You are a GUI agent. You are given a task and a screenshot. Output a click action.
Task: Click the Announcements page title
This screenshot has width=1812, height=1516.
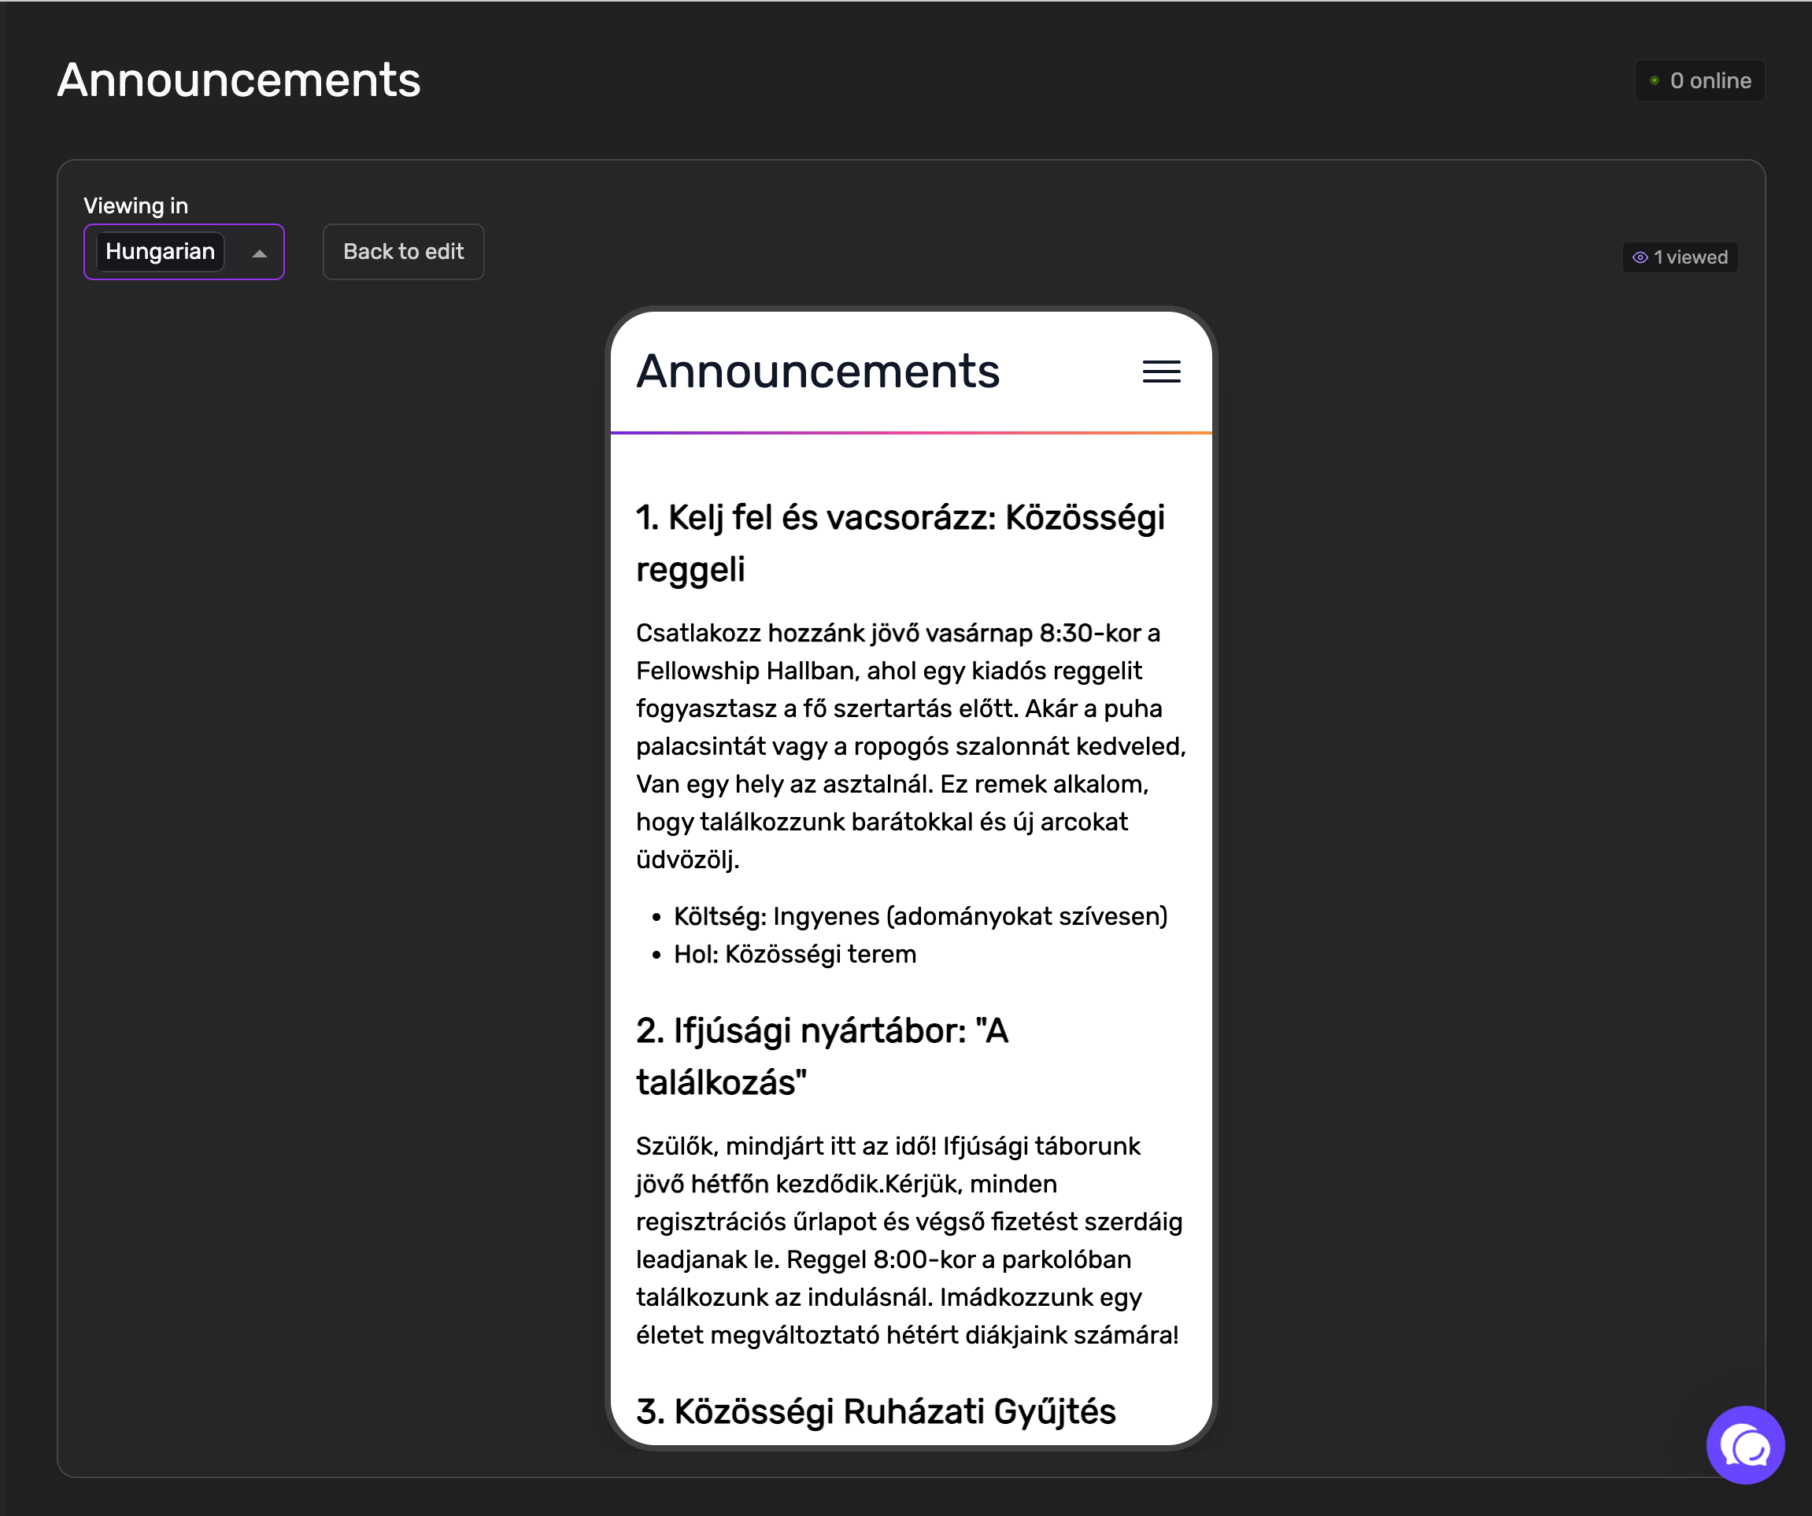tap(239, 79)
